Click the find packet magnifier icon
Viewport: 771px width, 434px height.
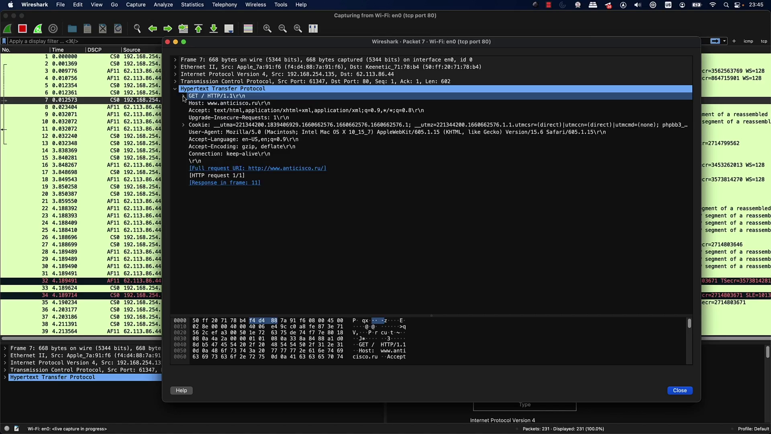point(137,29)
